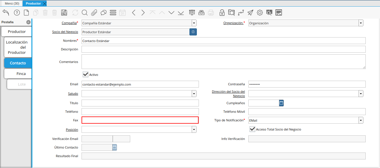Expand the Saludo dropdown
The height and width of the screenshot is (168, 380).
click(x=194, y=94)
